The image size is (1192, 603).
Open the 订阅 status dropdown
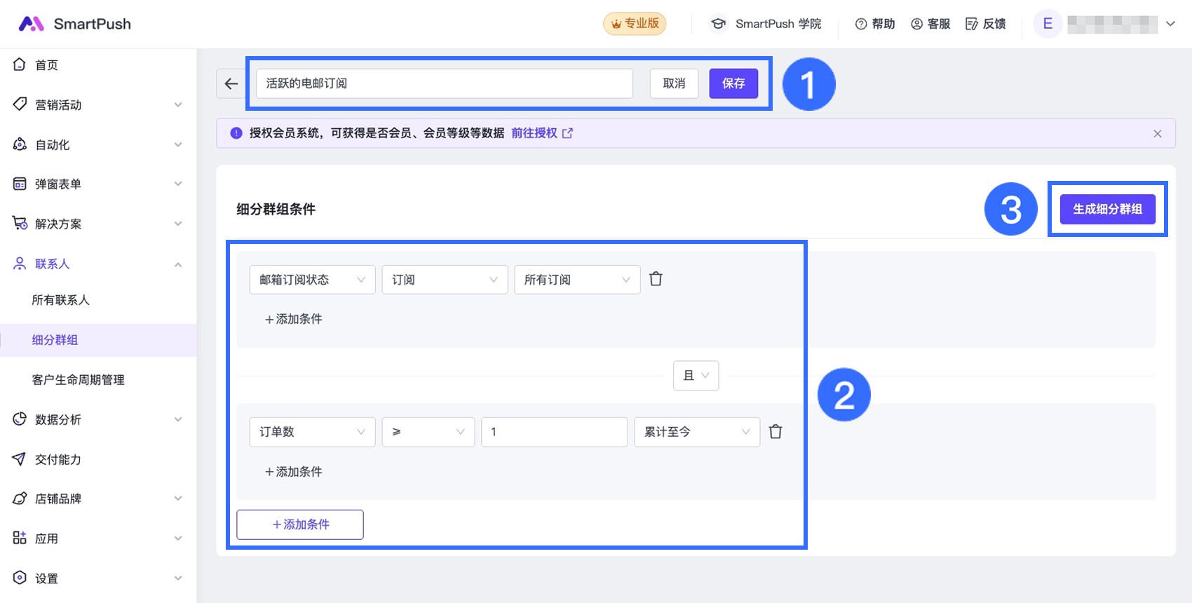(445, 280)
